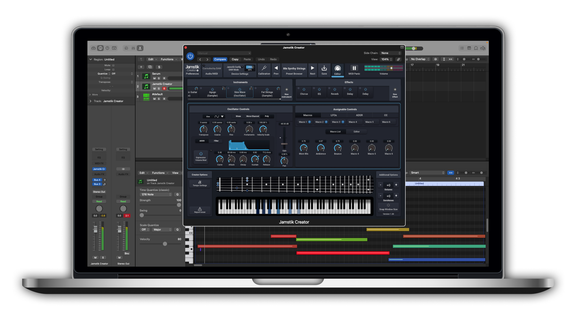The image size is (576, 320).
Task: Open 1/16 Note quantize dropdown
Action: pos(156,195)
